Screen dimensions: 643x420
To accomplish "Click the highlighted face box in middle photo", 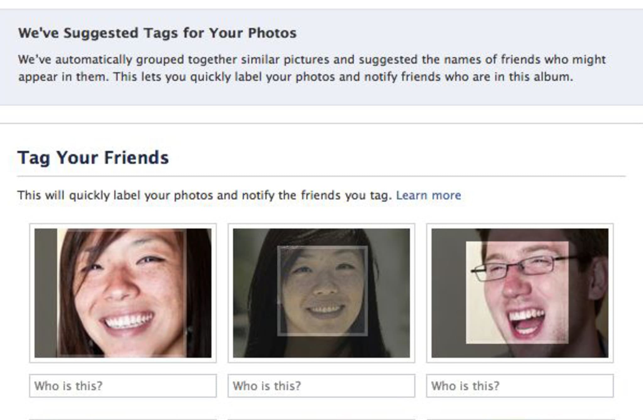I will [x=322, y=291].
